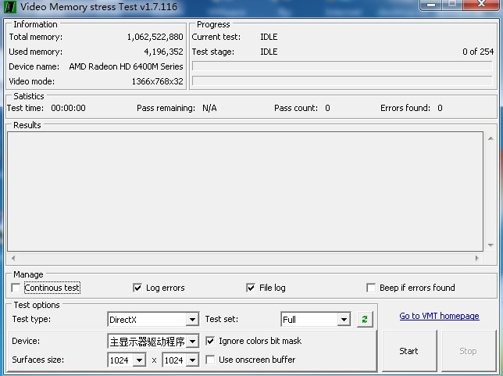Viewport: 503px width, 376px height.
Task: Follow the Go to VMT homepage link
Action: coord(439,316)
